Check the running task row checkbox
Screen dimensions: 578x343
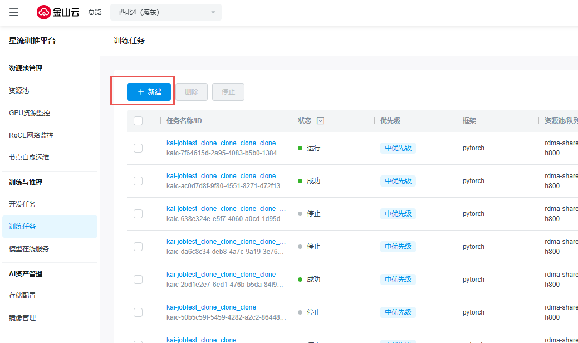point(138,148)
